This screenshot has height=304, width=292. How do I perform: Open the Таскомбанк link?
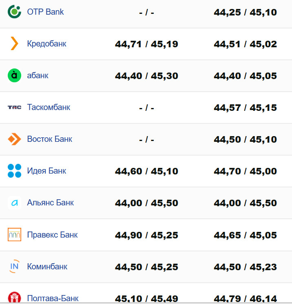49,107
